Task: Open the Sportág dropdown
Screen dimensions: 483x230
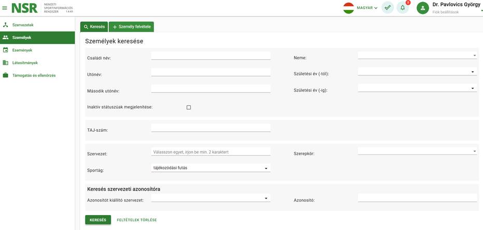Action: pos(211,168)
